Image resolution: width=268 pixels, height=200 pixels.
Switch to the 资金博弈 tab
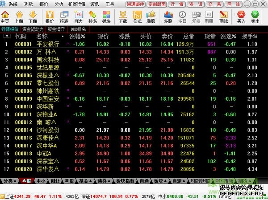pos(56,29)
